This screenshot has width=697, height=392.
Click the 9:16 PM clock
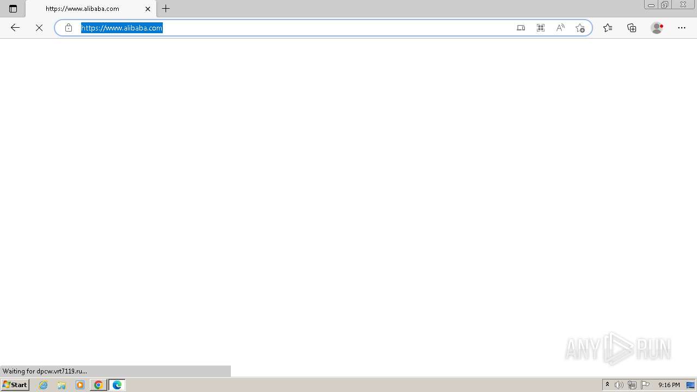click(669, 385)
